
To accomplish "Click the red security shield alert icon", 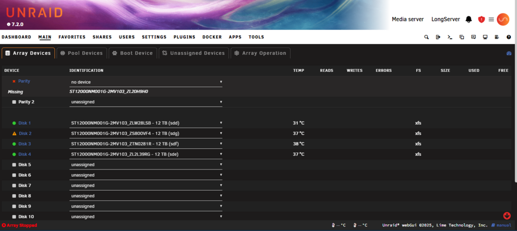I will (481, 20).
